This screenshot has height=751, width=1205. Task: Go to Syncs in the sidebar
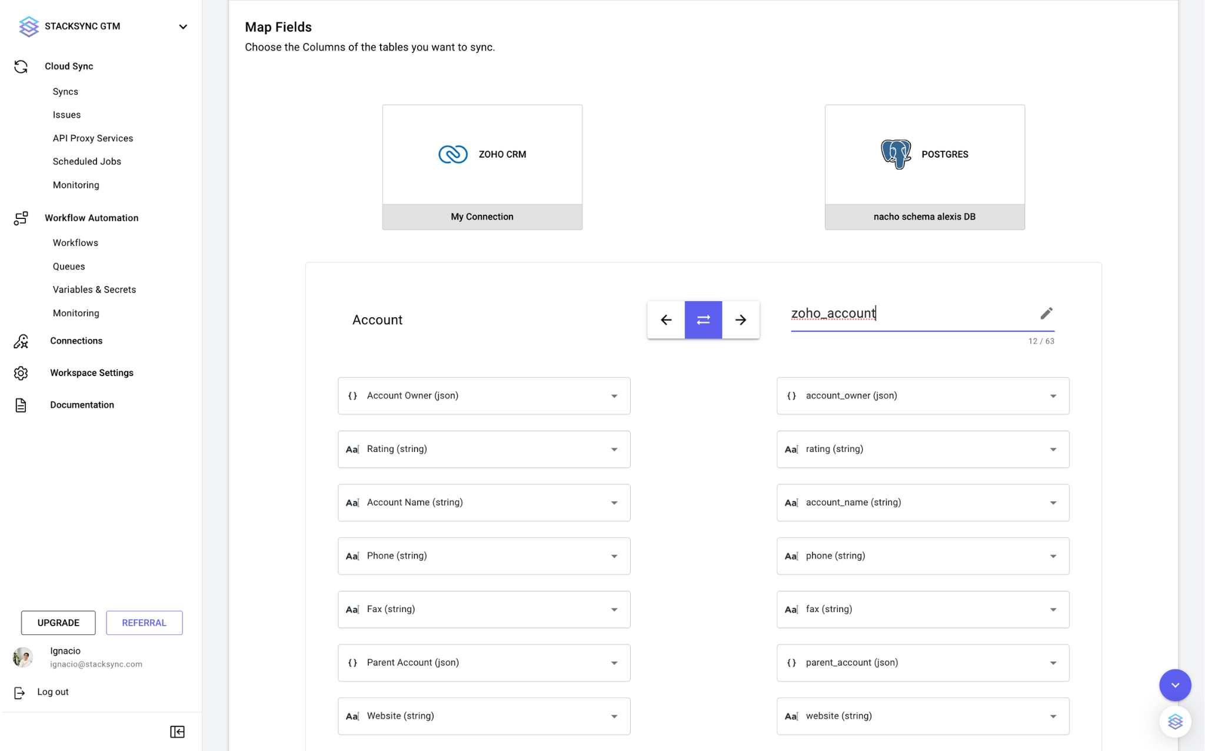pyautogui.click(x=65, y=92)
